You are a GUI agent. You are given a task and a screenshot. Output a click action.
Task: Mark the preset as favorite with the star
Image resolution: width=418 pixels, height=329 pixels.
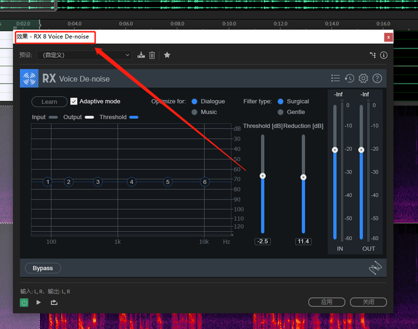[167, 55]
